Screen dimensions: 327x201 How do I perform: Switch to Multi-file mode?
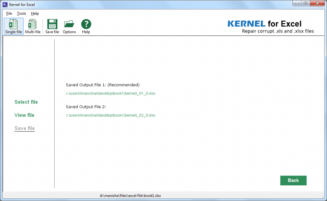[x=32, y=26]
